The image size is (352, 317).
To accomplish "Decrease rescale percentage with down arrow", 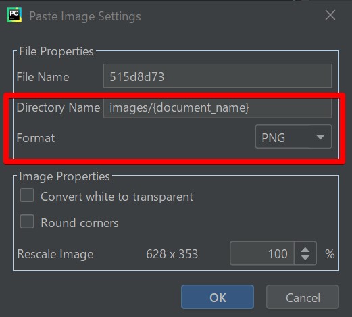I will 305,258.
